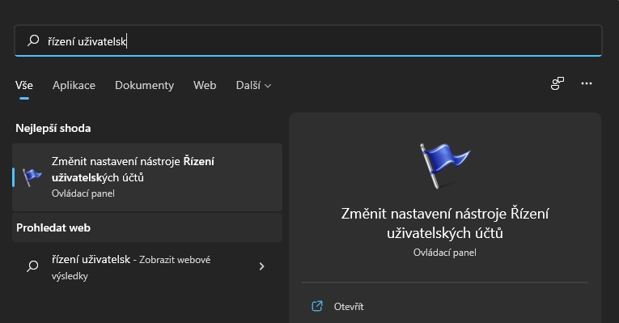Click the open-external icon next to Otevřít

tap(317, 306)
